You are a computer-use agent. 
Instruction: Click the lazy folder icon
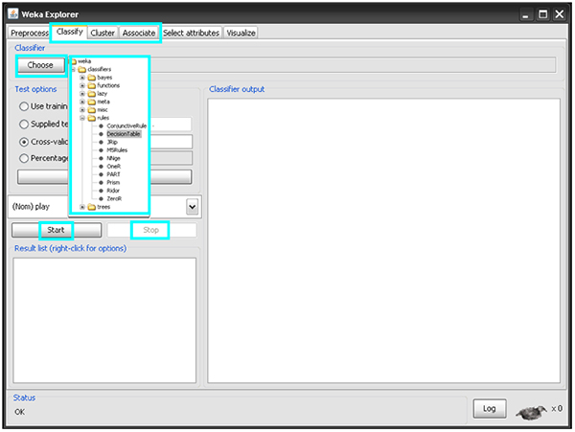[92, 94]
